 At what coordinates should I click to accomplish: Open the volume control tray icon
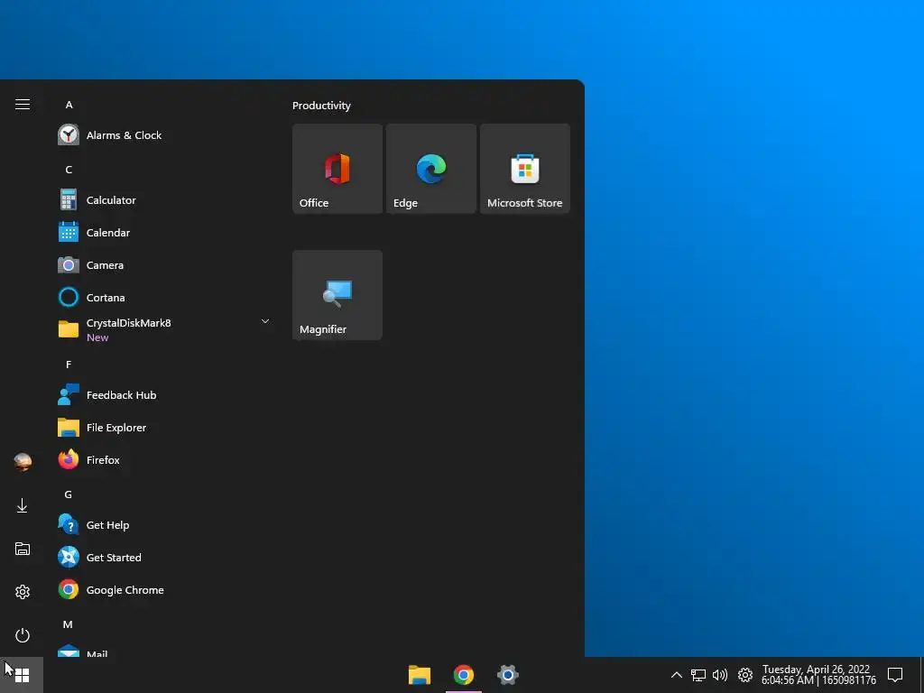[720, 675]
